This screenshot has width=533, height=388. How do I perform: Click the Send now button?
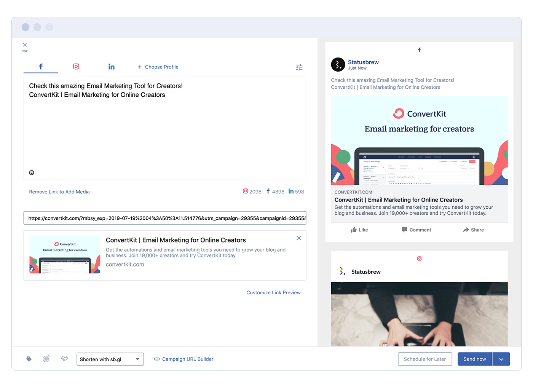point(475,359)
